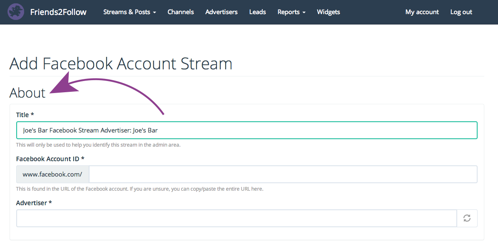The image size is (498, 248).
Task: Open the Widgets page
Action: (x=329, y=12)
